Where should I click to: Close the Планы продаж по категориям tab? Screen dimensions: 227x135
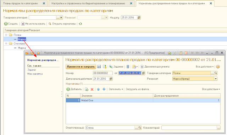[x=44, y=3]
